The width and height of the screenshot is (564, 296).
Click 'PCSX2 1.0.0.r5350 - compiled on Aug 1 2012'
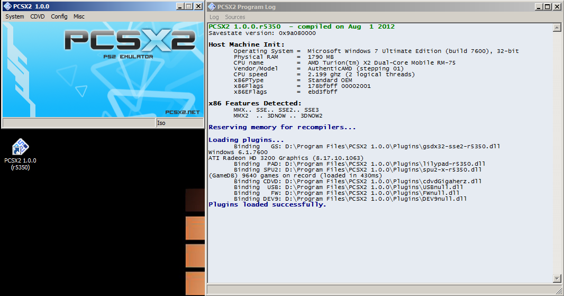[x=302, y=26]
